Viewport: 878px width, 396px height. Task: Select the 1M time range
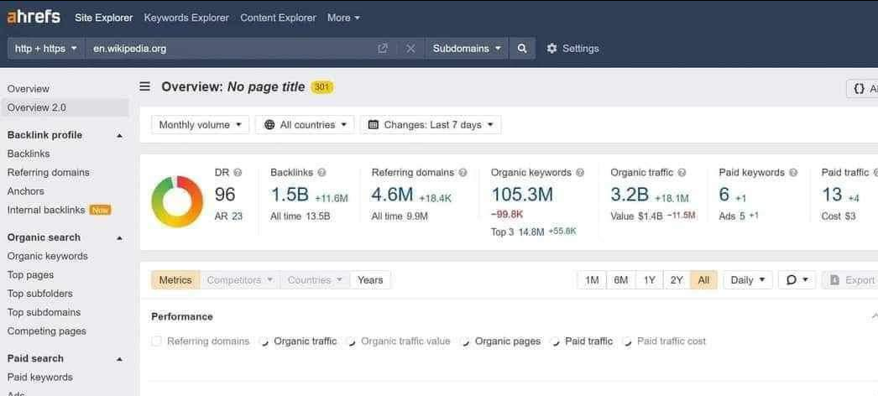[592, 280]
